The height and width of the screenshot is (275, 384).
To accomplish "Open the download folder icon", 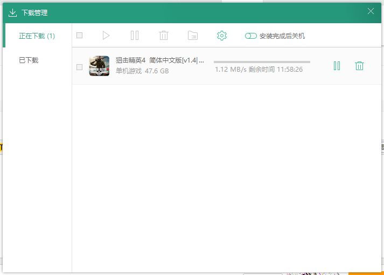I will (x=193, y=36).
